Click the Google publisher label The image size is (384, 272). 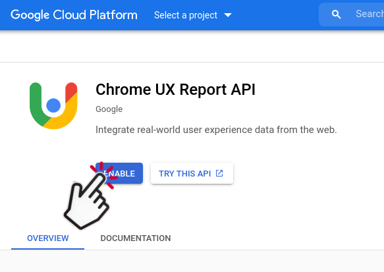(x=109, y=109)
